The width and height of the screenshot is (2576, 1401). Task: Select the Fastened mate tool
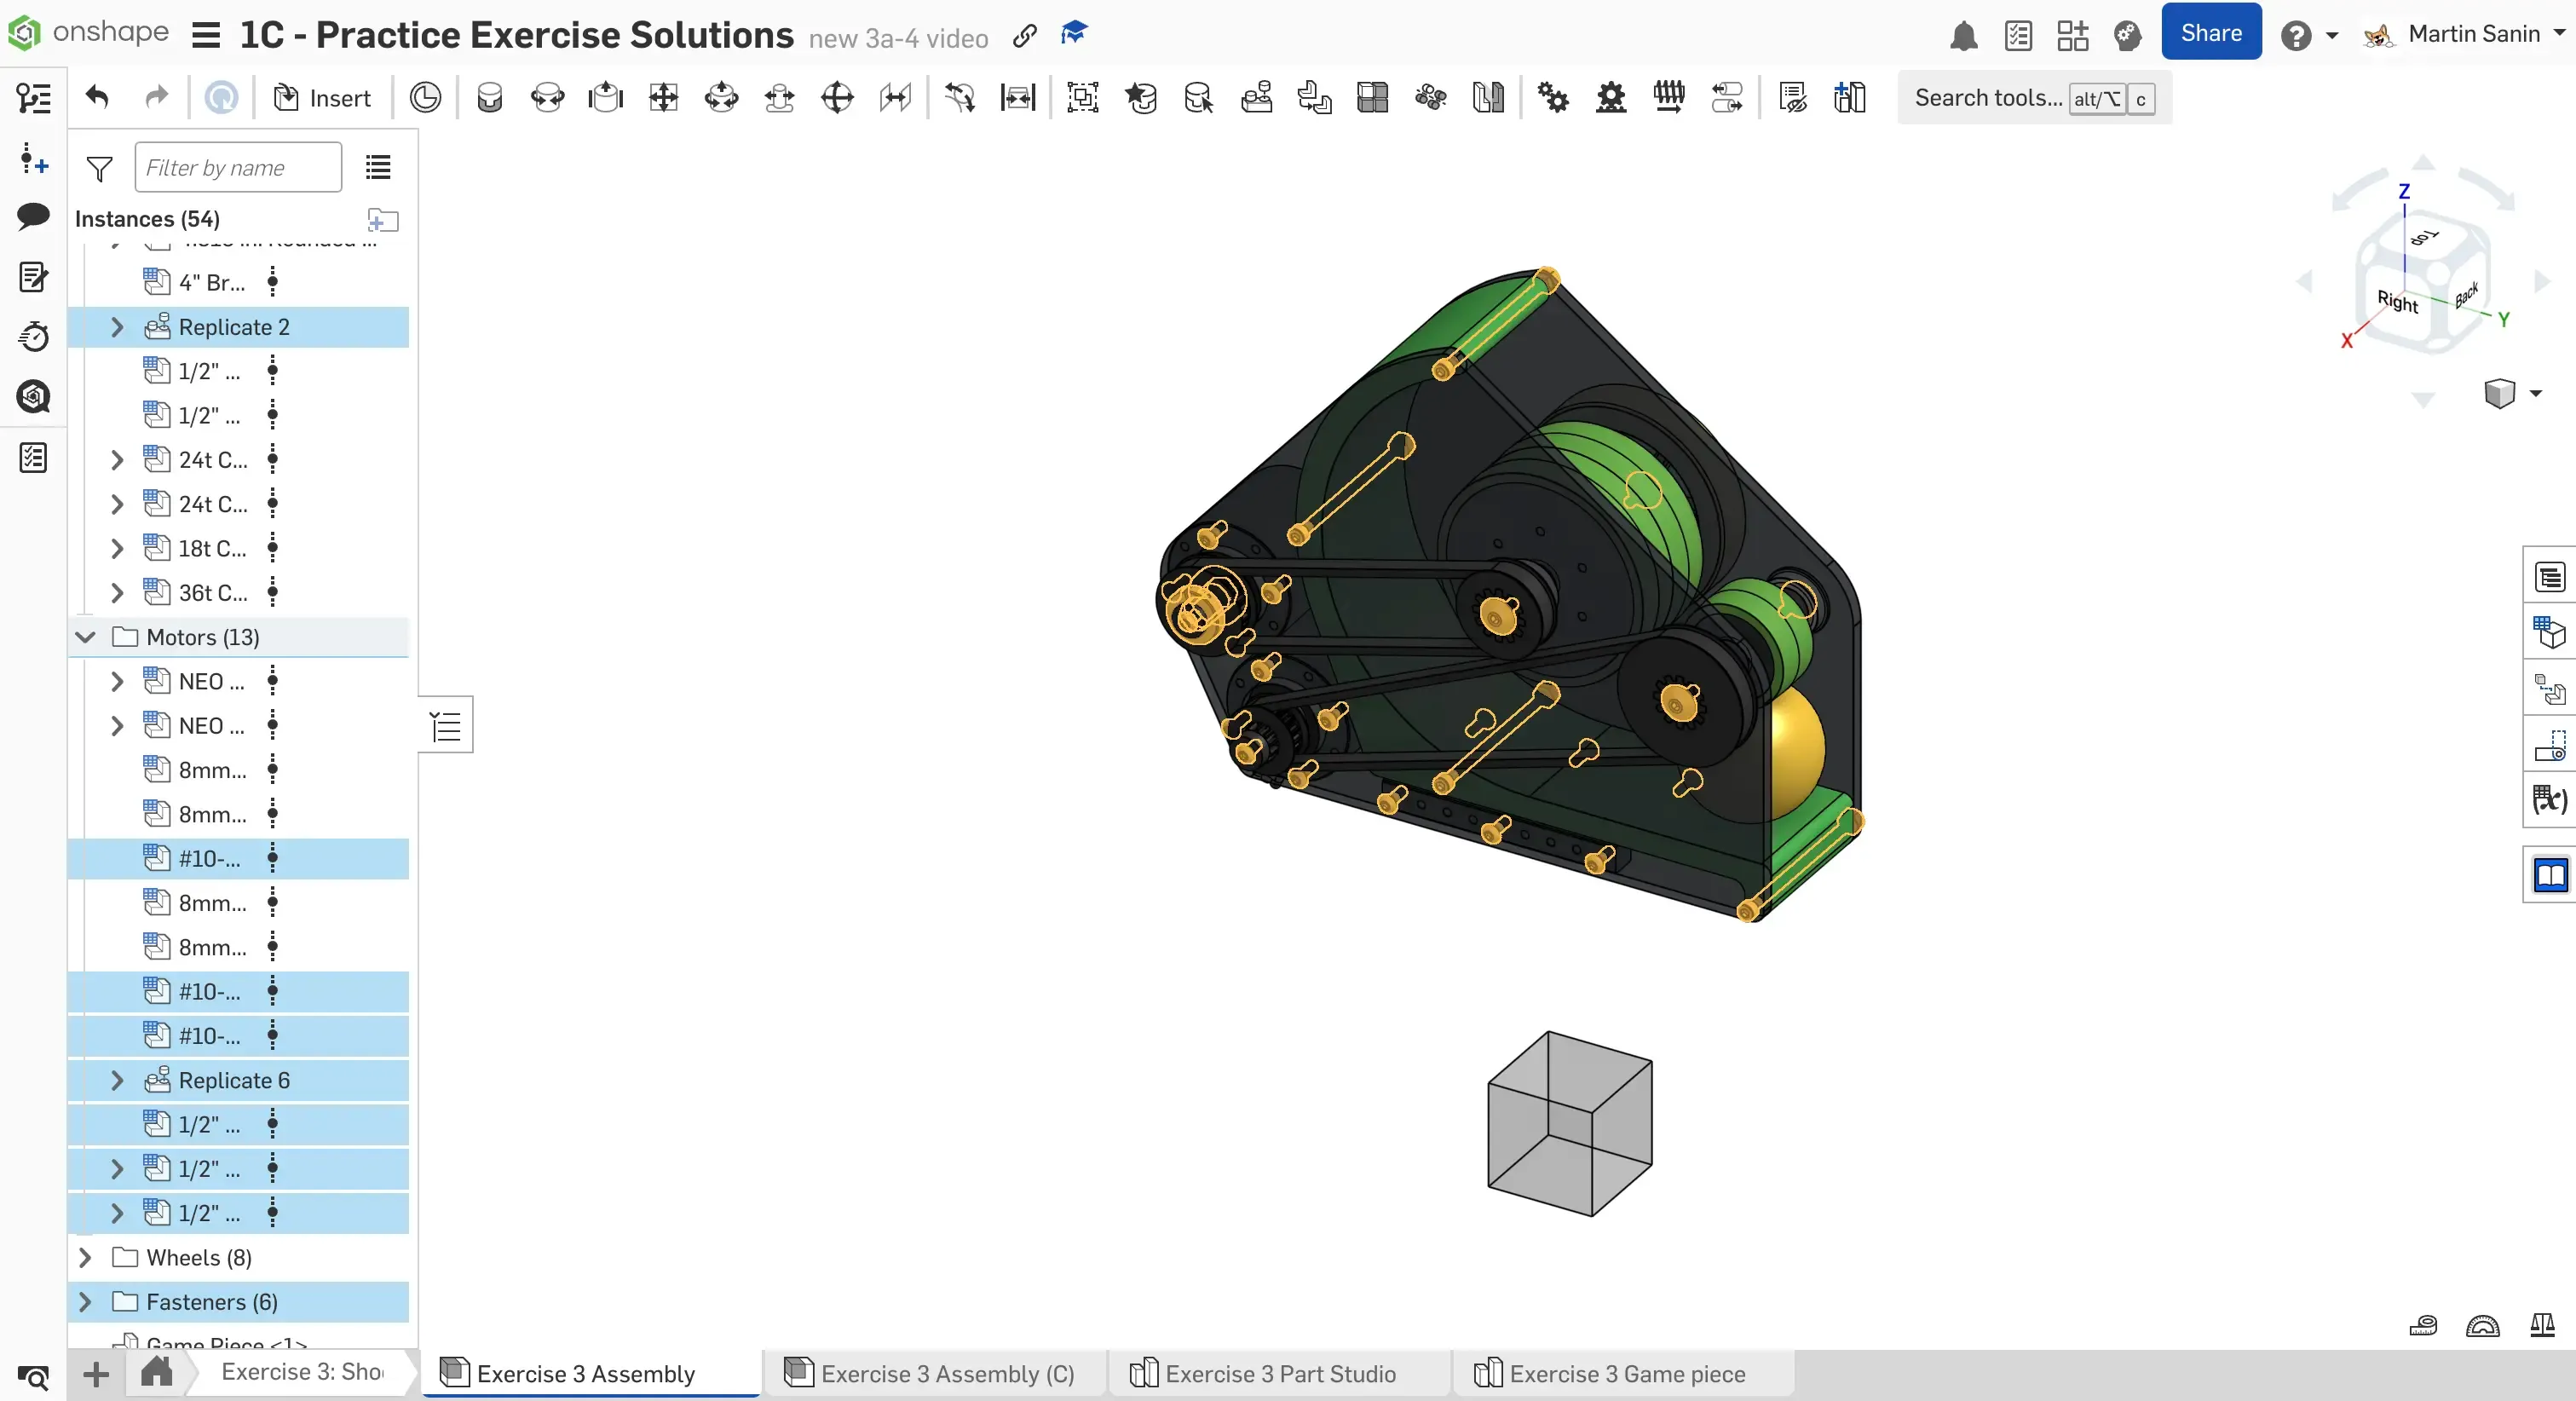(490, 98)
